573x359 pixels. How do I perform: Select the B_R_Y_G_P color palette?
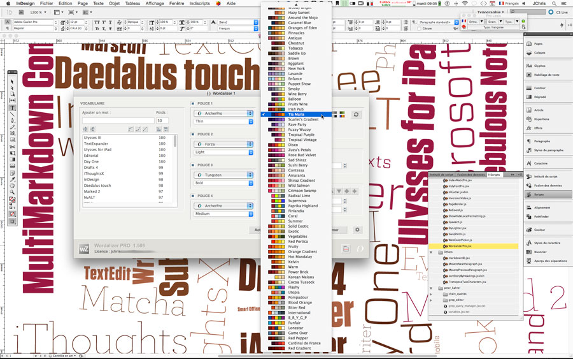[x=297, y=318]
